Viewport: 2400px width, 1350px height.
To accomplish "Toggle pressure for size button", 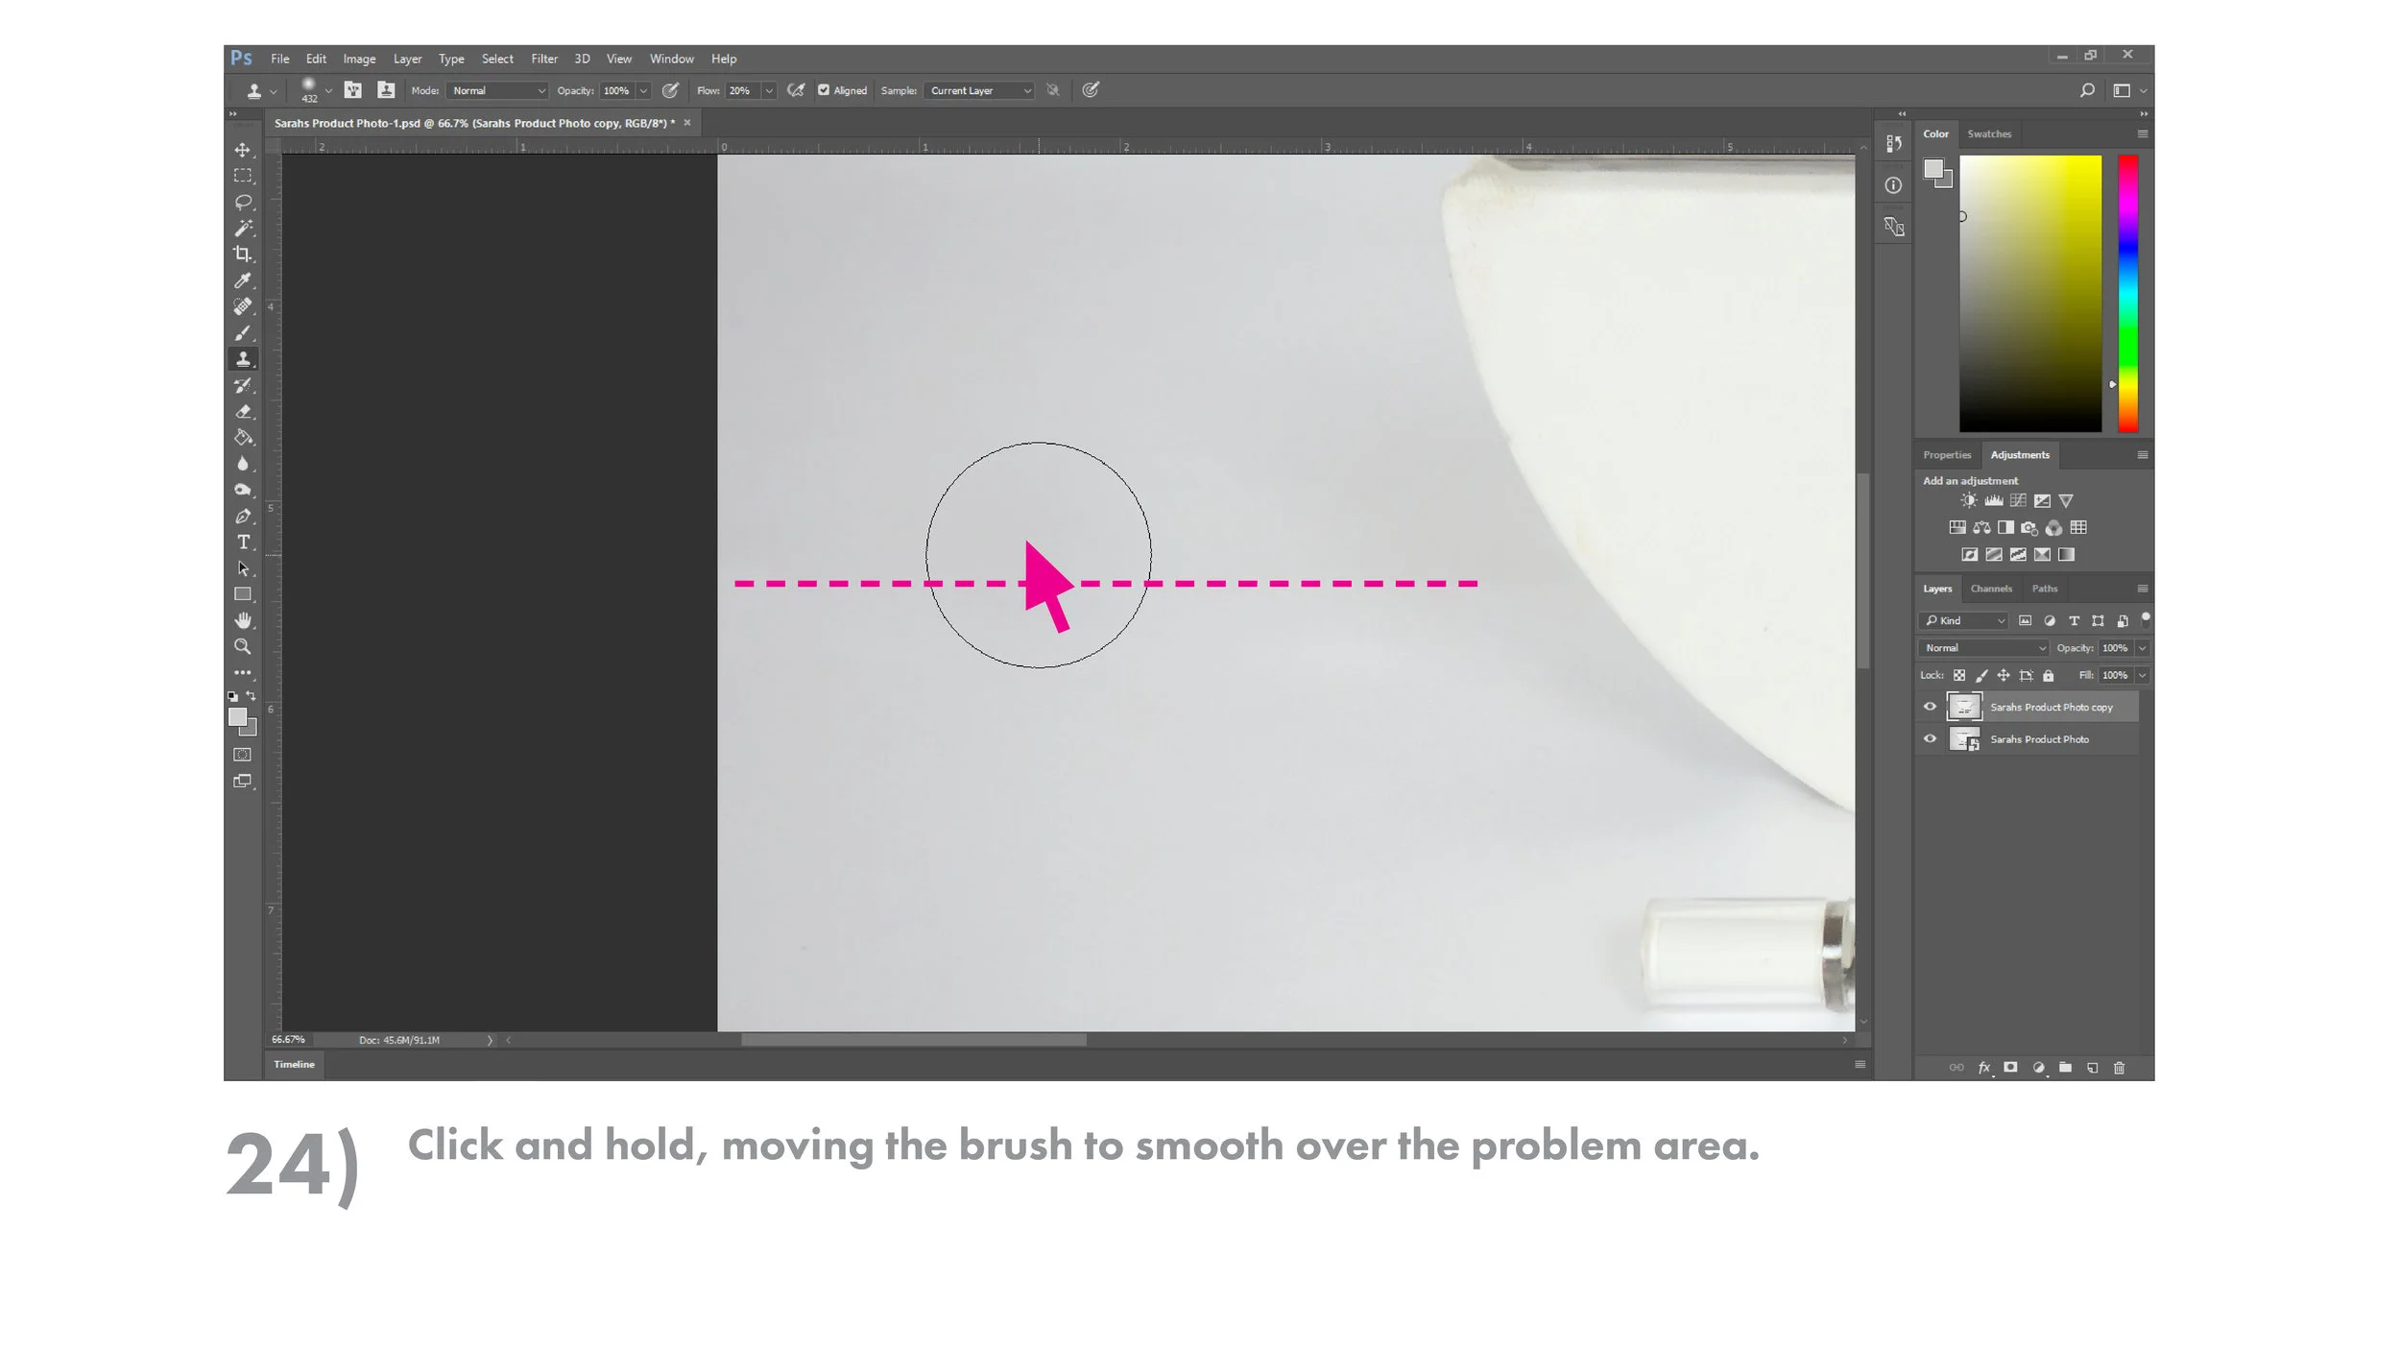I will (x=1091, y=90).
